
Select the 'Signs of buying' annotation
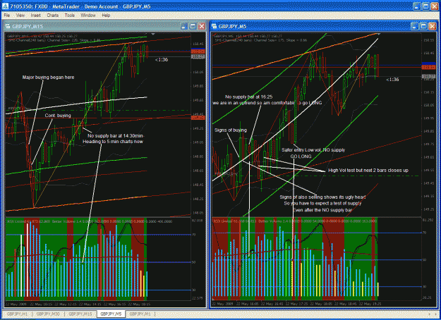[230, 130]
